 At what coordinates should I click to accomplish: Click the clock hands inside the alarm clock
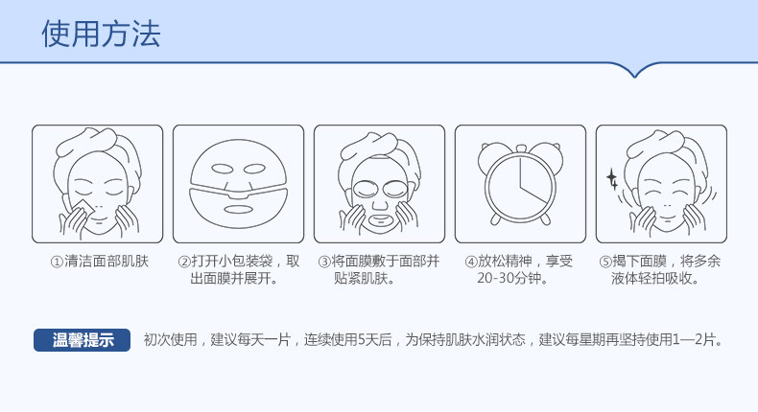coord(532,180)
